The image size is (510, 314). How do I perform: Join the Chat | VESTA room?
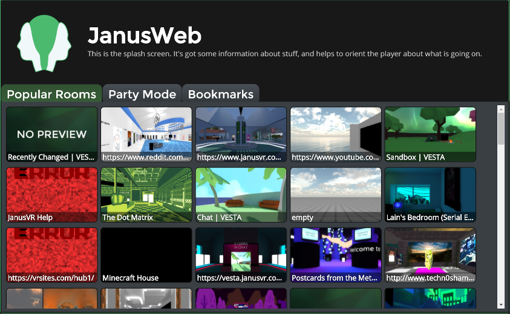(241, 195)
